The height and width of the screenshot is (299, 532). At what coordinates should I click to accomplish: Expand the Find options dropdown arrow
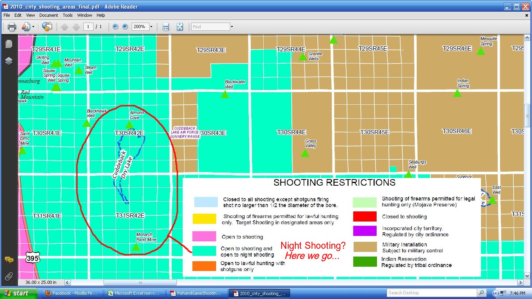[232, 27]
